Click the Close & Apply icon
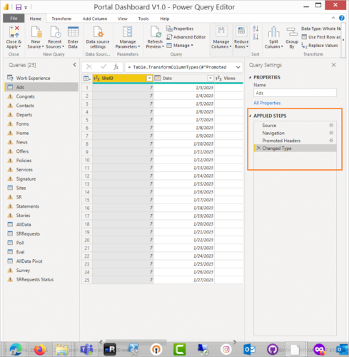 click(x=14, y=32)
